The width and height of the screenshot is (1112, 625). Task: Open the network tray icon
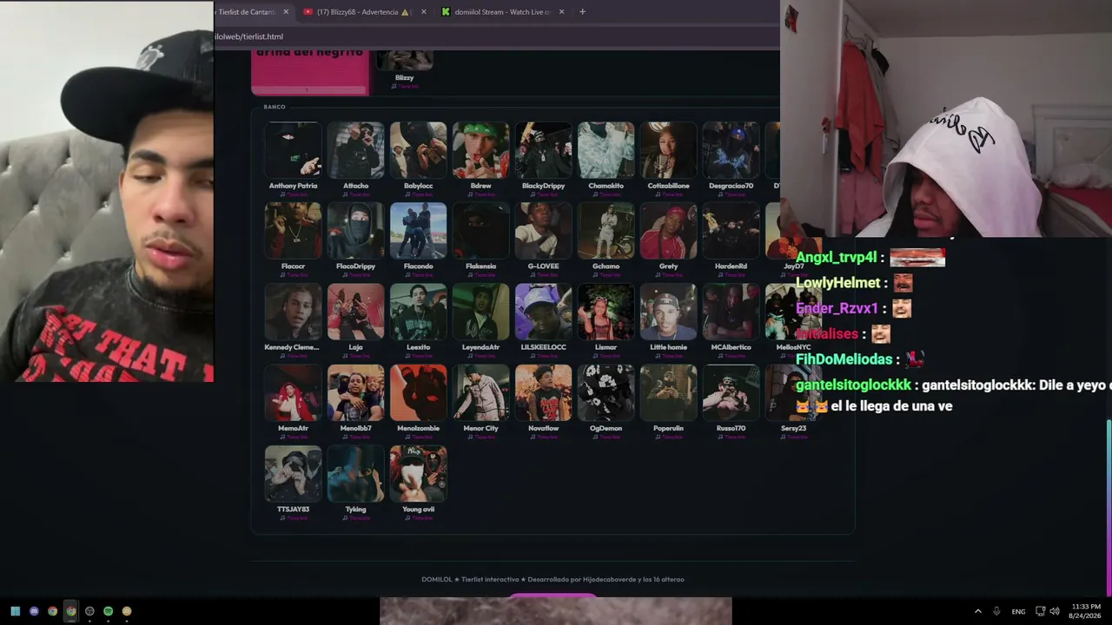click(1040, 611)
